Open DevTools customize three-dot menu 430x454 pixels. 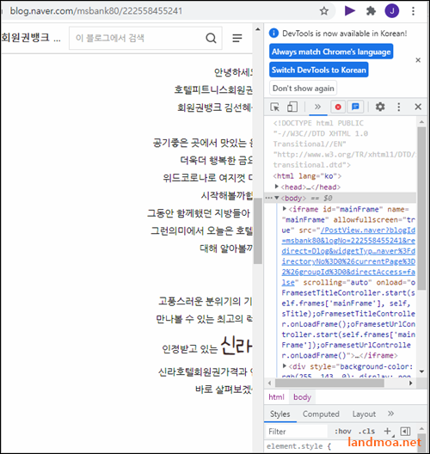point(399,107)
